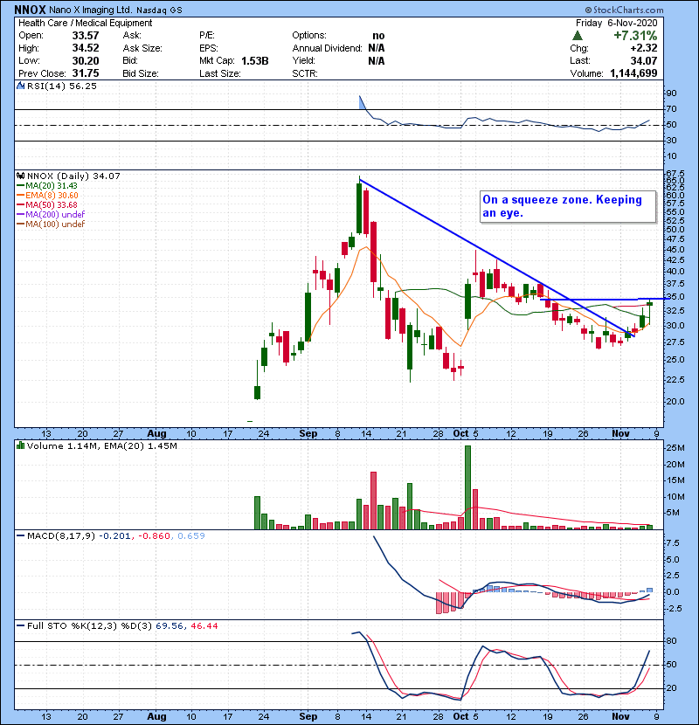
Task: Click the Low price 30.20
Action: point(86,60)
